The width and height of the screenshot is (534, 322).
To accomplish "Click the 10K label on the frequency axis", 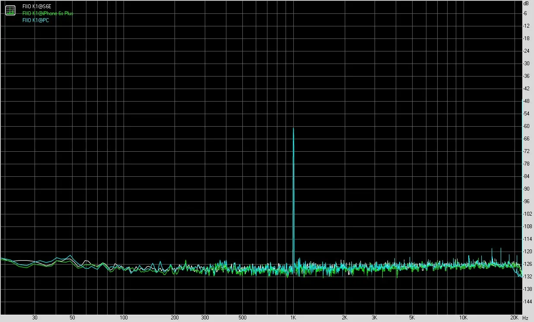I will tap(463, 318).
